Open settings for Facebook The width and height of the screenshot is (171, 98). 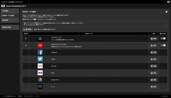point(154,52)
